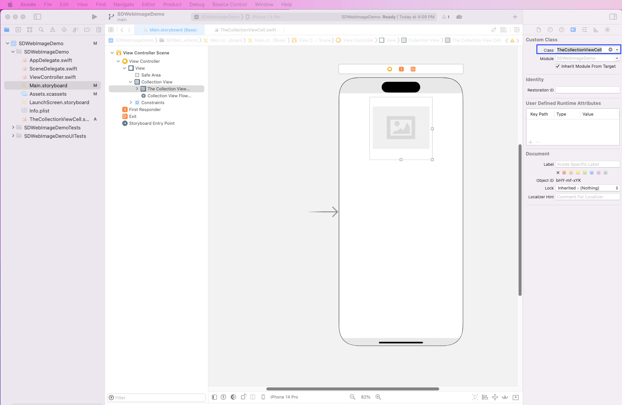
Task: Open the Product menu
Action: [172, 4]
